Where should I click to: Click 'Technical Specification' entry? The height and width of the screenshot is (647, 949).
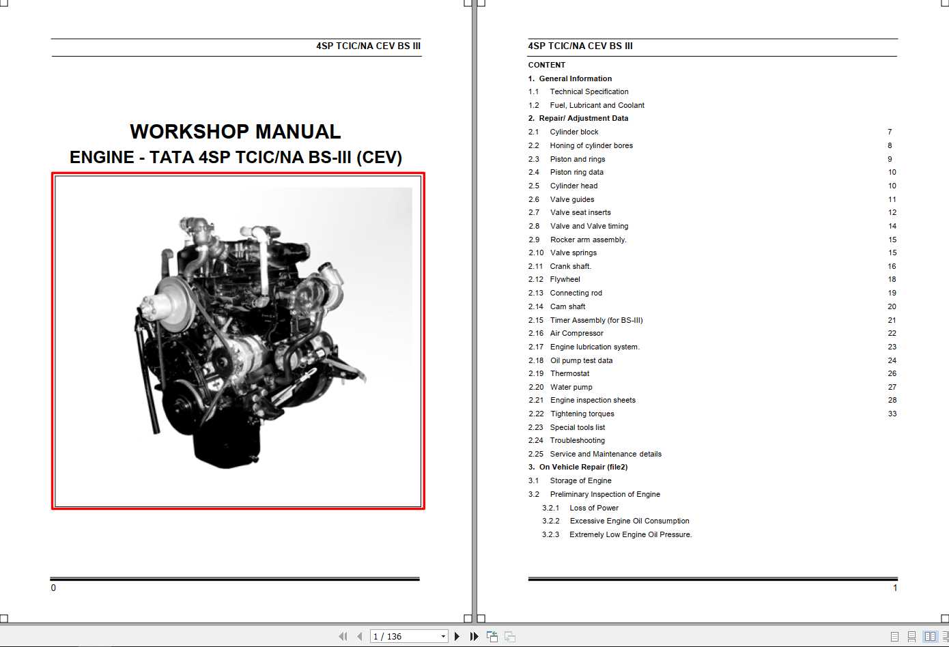[589, 91]
